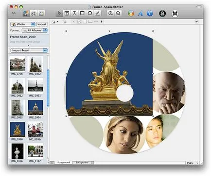This screenshot has width=211, height=176.
Task: Select the IMG_0953 Eiffel Tower thumbnail
Action: (35, 86)
